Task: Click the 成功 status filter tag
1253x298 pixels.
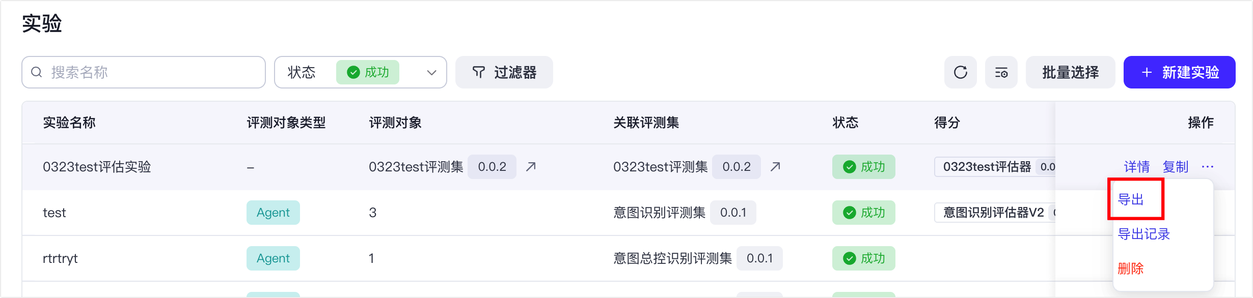Action: coord(368,72)
